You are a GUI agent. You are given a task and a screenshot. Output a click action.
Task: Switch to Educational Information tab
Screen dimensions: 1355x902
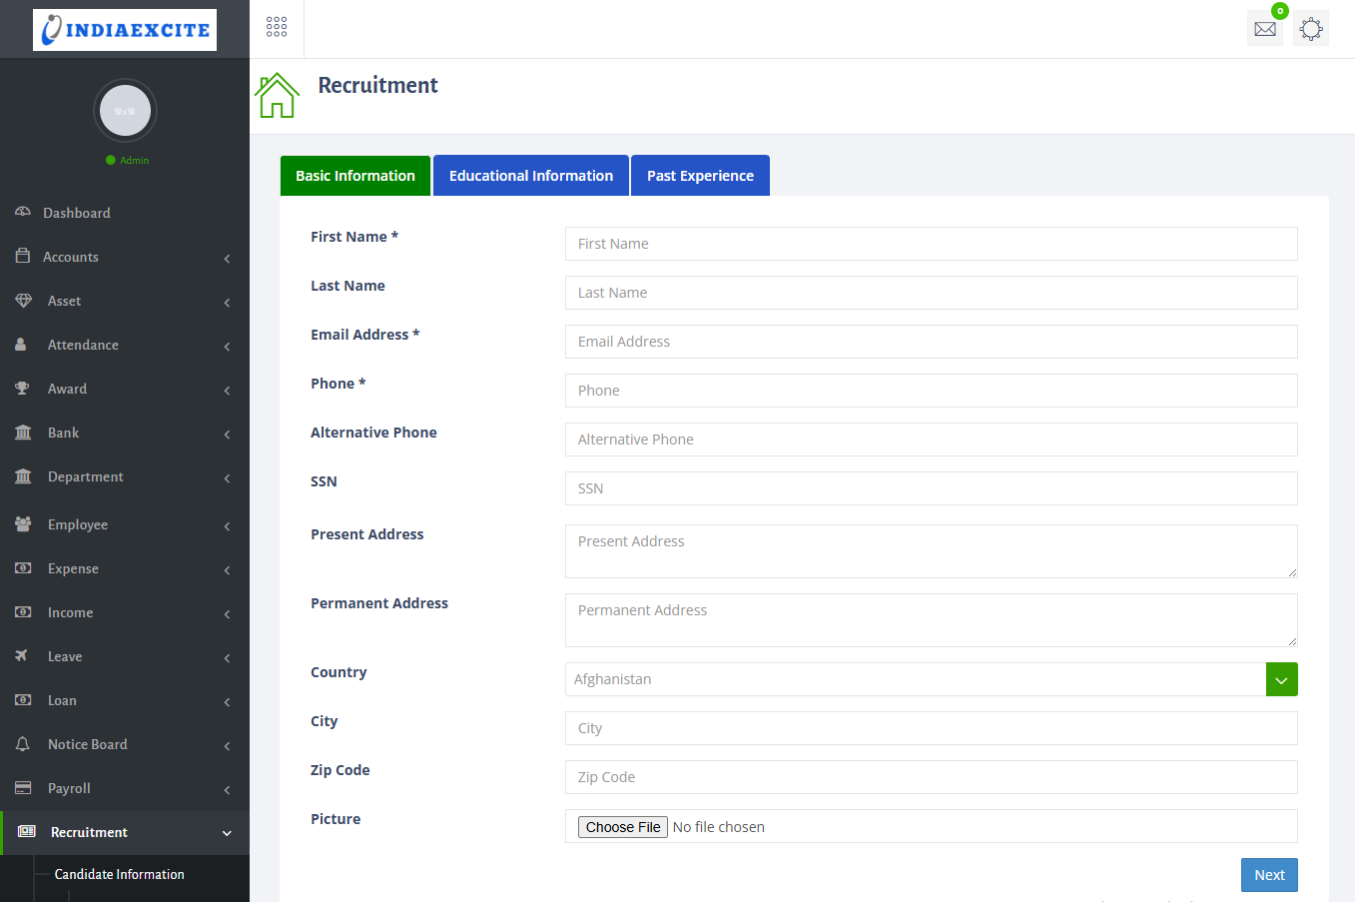click(x=530, y=176)
